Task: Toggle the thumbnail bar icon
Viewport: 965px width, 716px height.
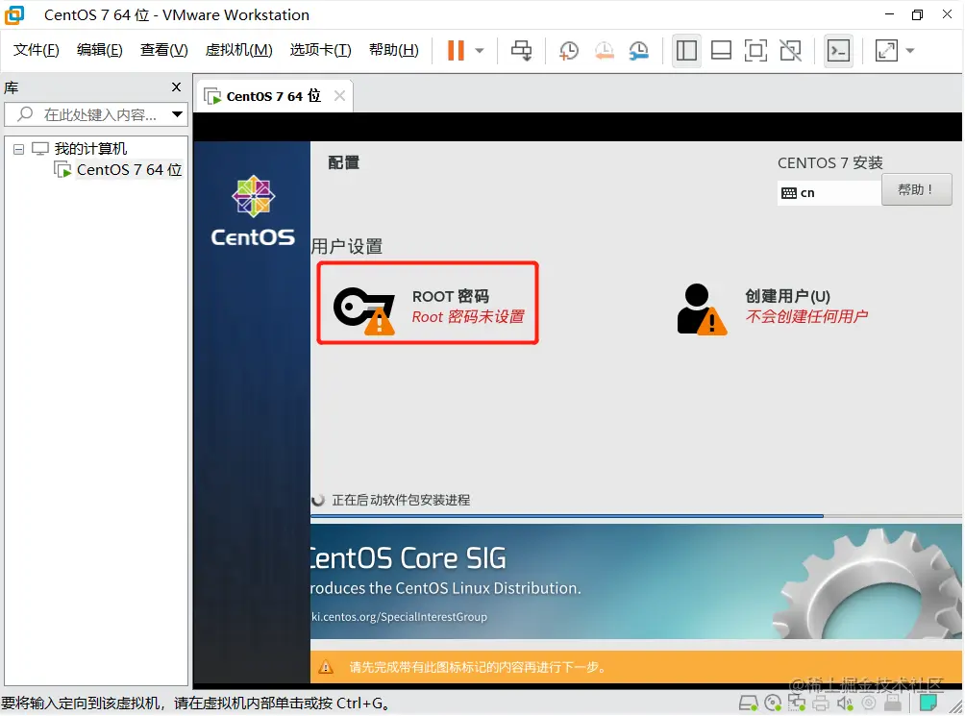Action: point(721,50)
